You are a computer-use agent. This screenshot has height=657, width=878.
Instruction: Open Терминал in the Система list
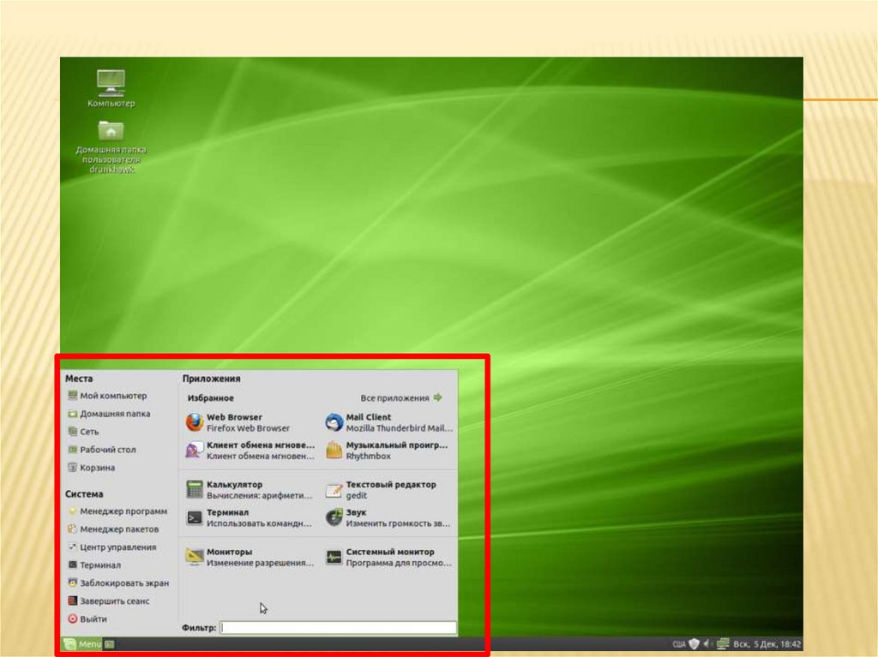(93, 564)
